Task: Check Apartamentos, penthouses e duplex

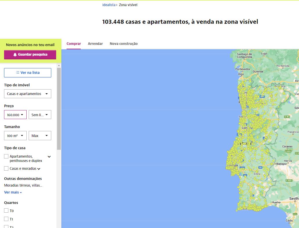Action: click(6, 156)
